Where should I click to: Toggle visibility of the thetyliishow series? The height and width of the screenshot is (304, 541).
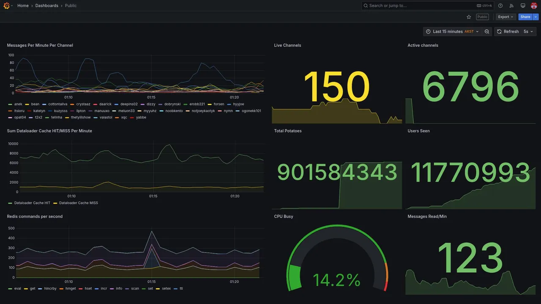(81, 117)
